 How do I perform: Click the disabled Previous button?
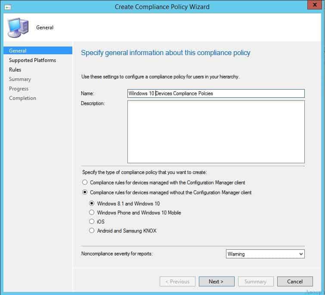(x=177, y=282)
